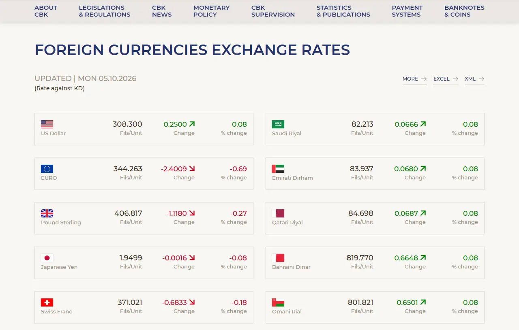This screenshot has height=330, width=519.
Task: Open the CBK News menu
Action: coord(162,11)
